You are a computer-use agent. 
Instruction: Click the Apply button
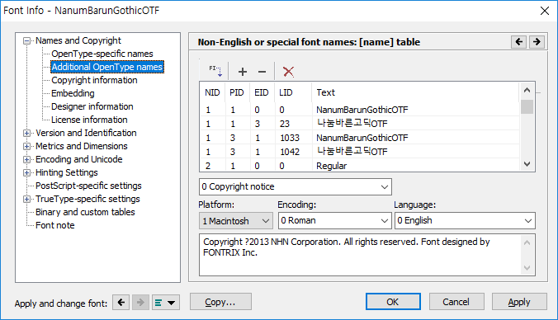[519, 302]
